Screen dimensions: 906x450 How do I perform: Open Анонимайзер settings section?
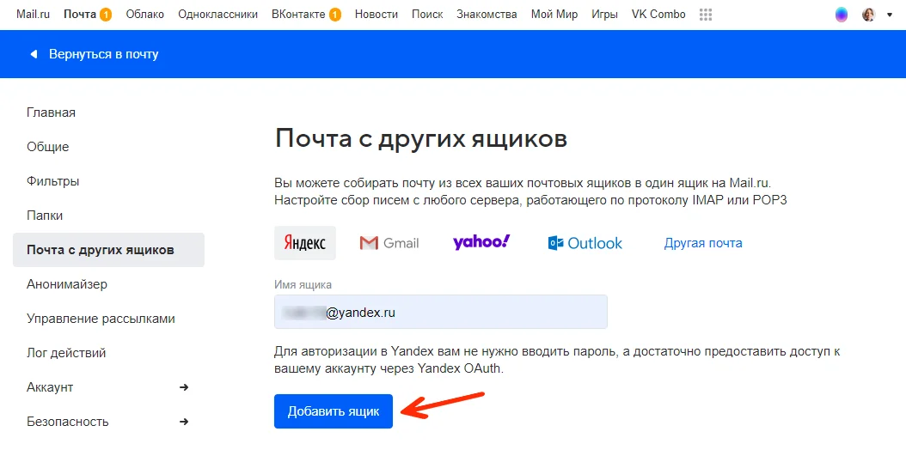[66, 284]
